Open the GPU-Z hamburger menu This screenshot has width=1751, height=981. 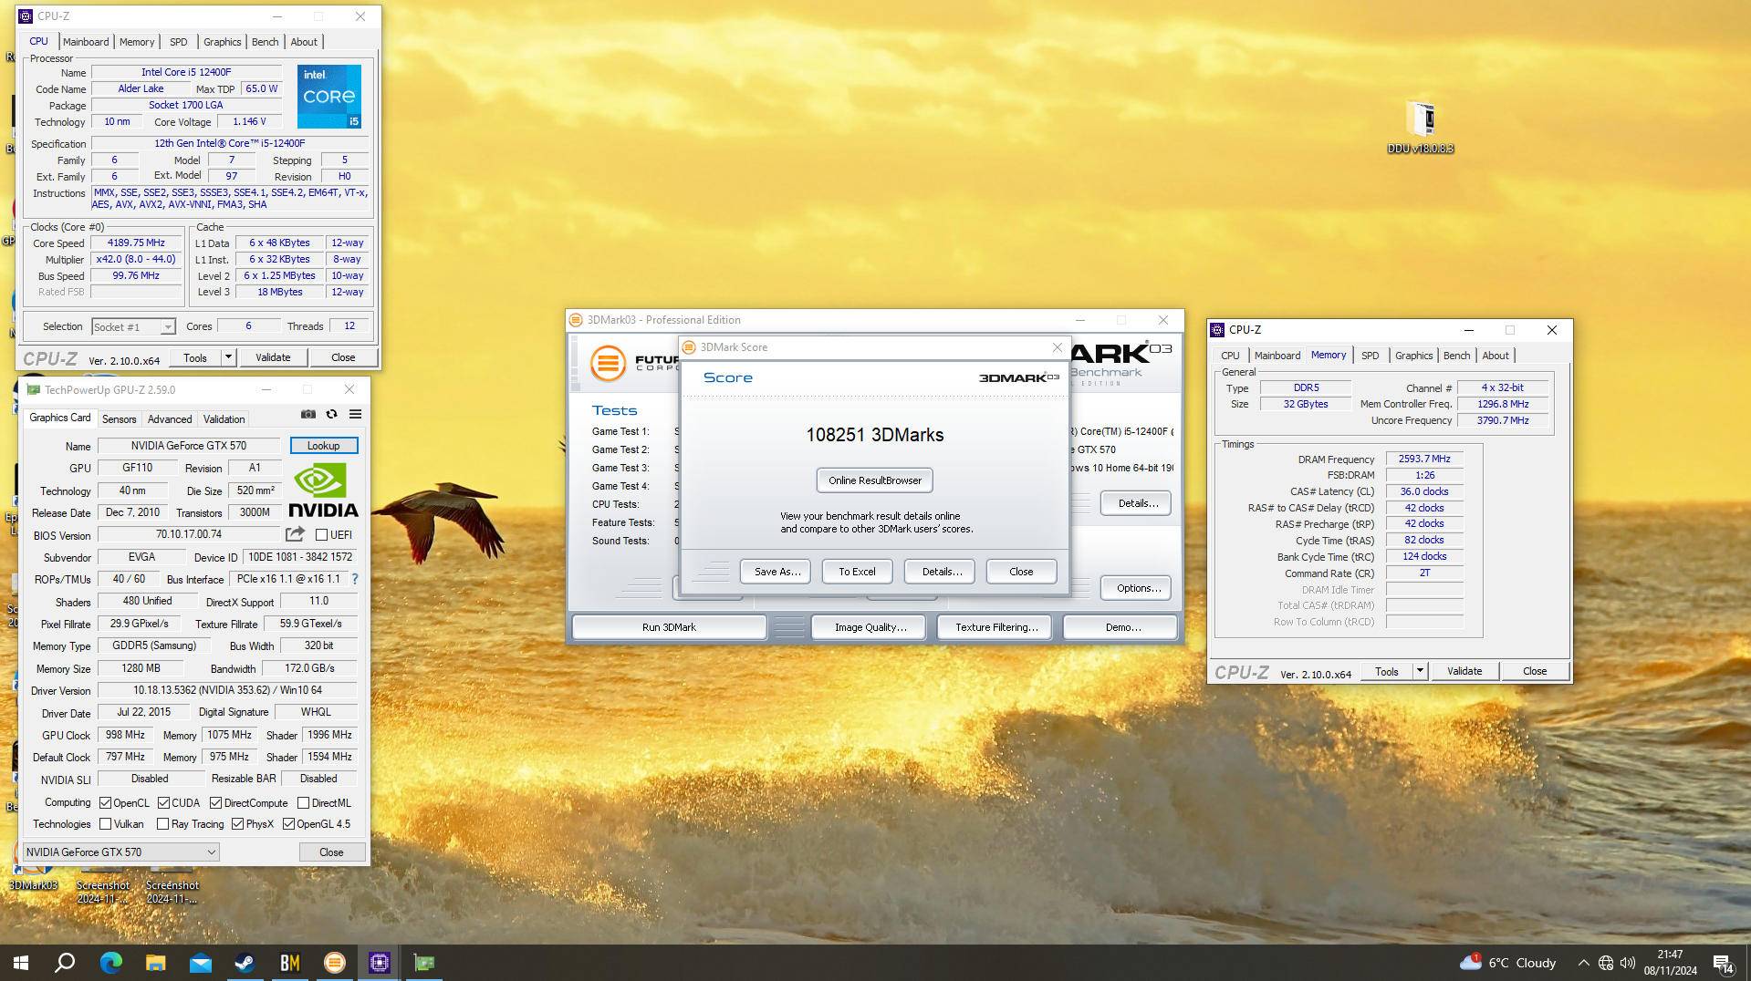(x=356, y=414)
